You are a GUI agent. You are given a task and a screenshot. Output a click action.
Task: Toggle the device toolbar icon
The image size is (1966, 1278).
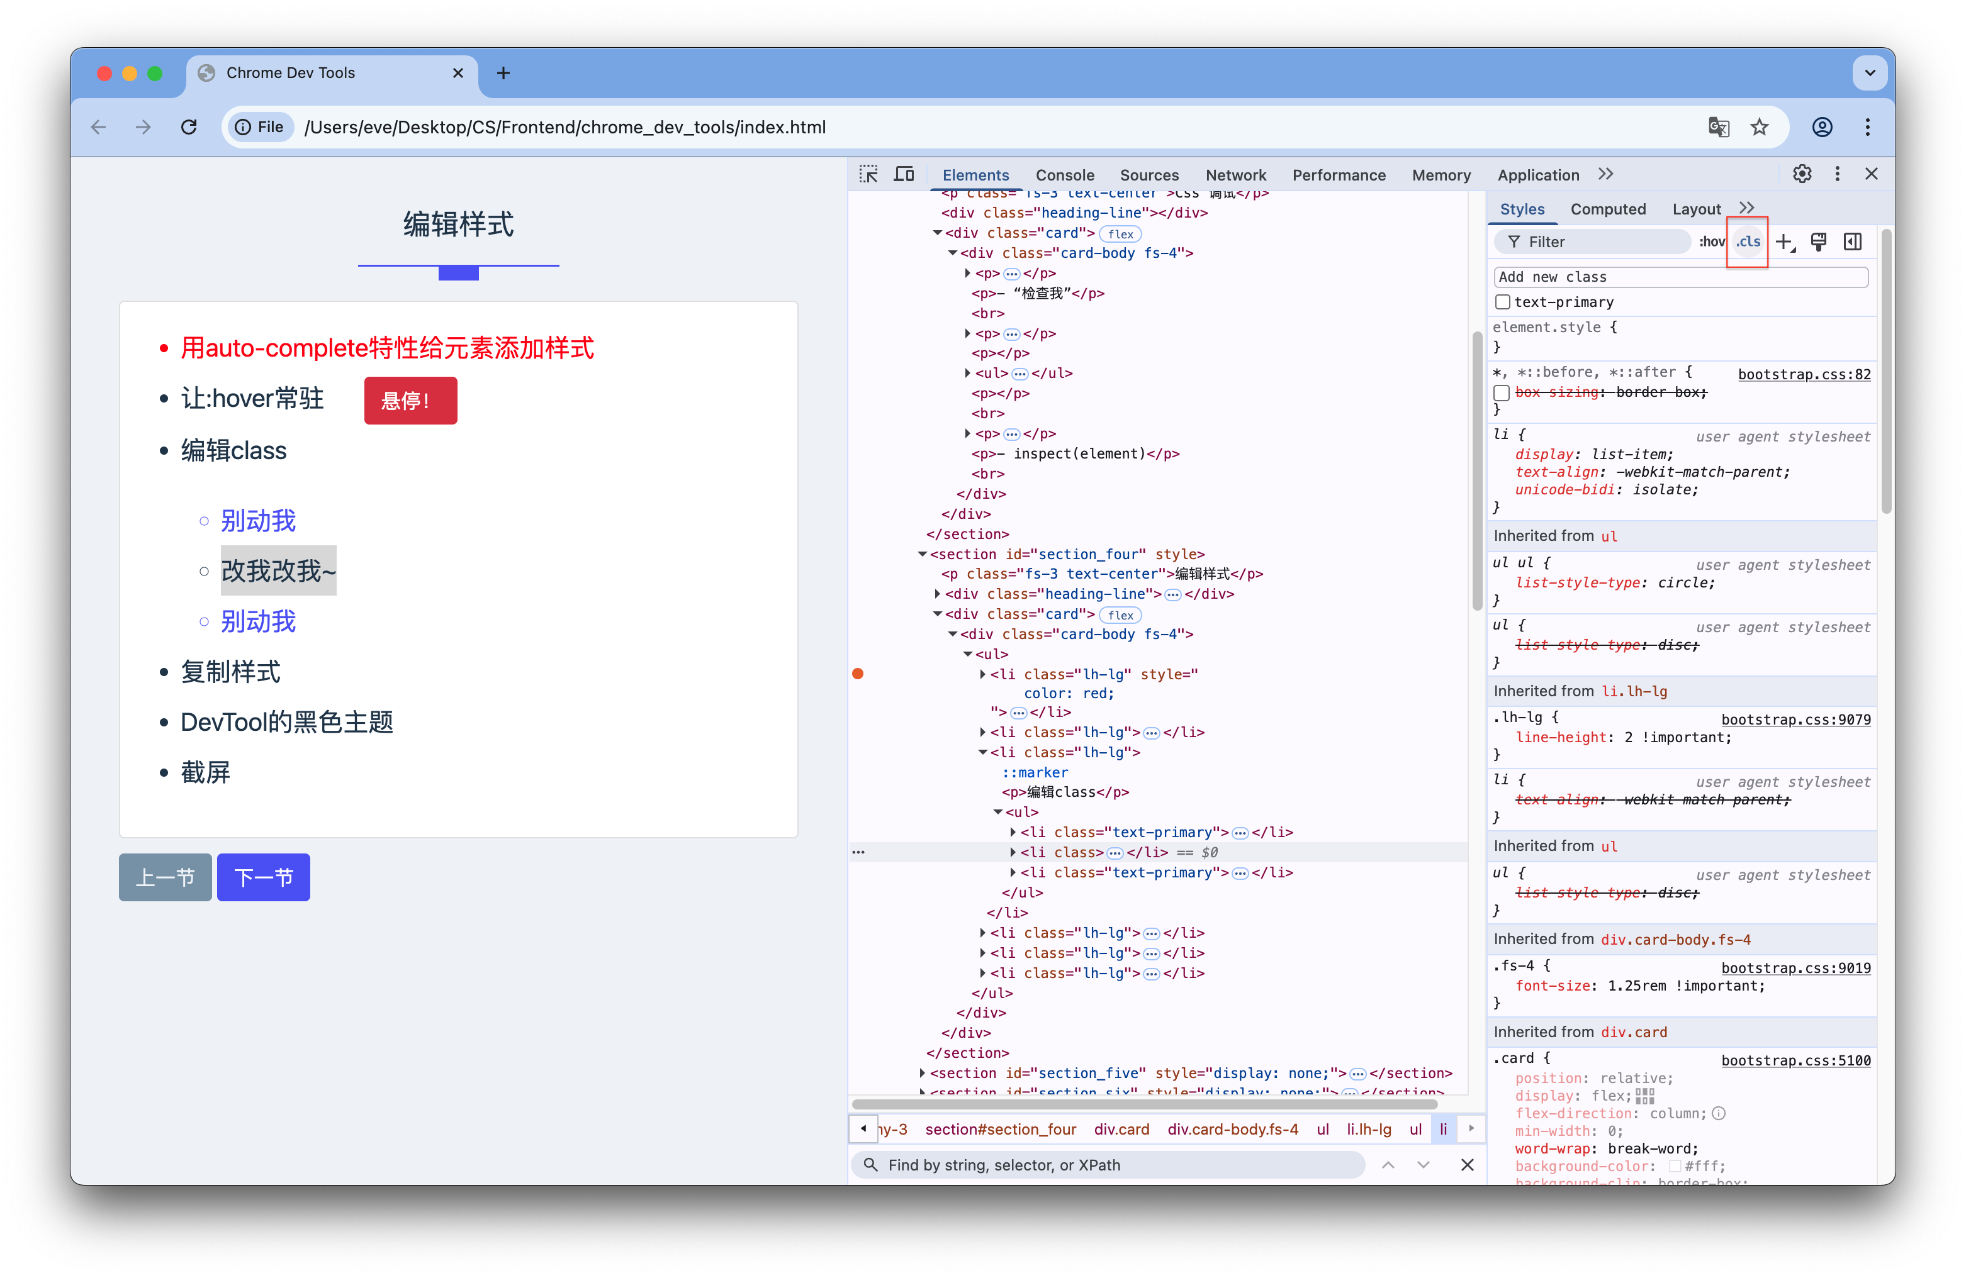[x=904, y=174]
